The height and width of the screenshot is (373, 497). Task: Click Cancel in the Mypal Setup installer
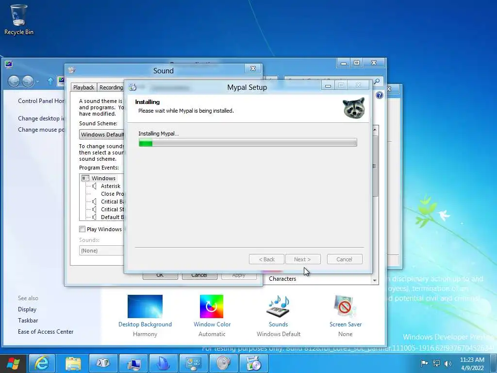point(345,259)
